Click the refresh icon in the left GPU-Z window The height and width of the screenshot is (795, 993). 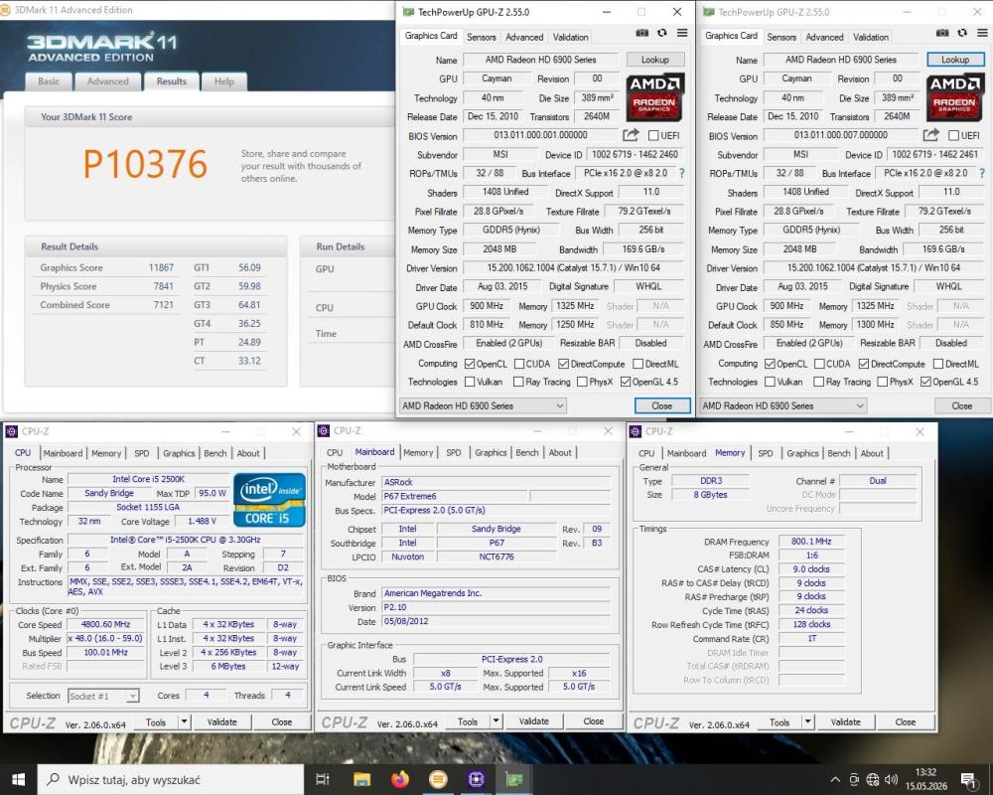[x=661, y=33]
